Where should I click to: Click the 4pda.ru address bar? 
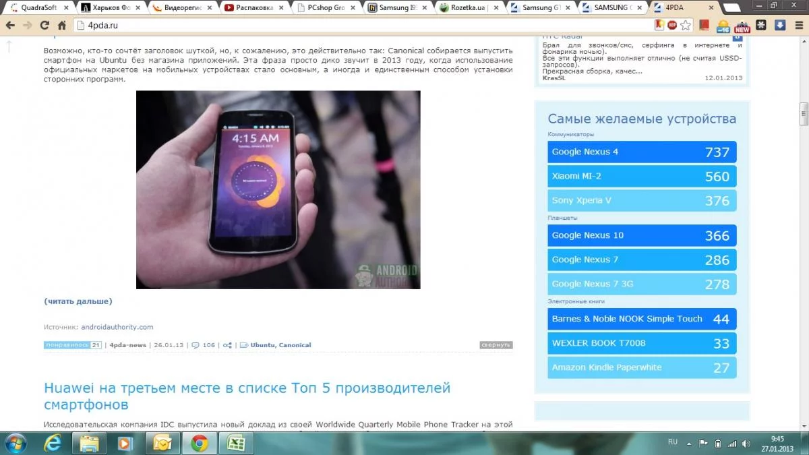(x=364, y=25)
